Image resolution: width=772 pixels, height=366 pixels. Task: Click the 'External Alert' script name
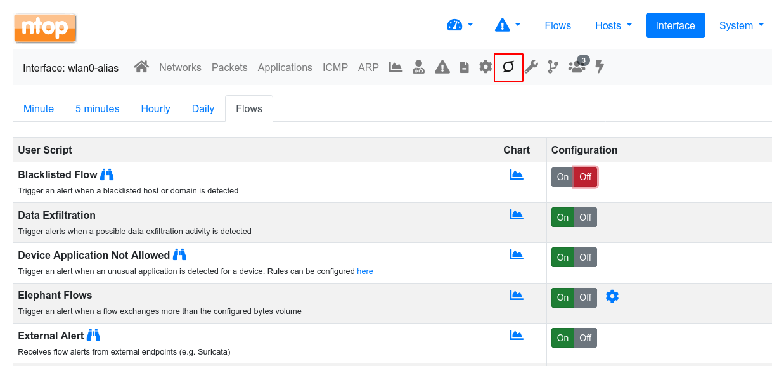point(51,336)
